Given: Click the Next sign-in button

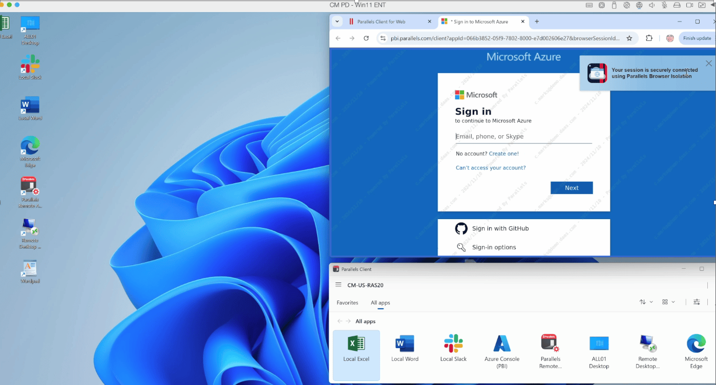Looking at the screenshot, I should 571,187.
